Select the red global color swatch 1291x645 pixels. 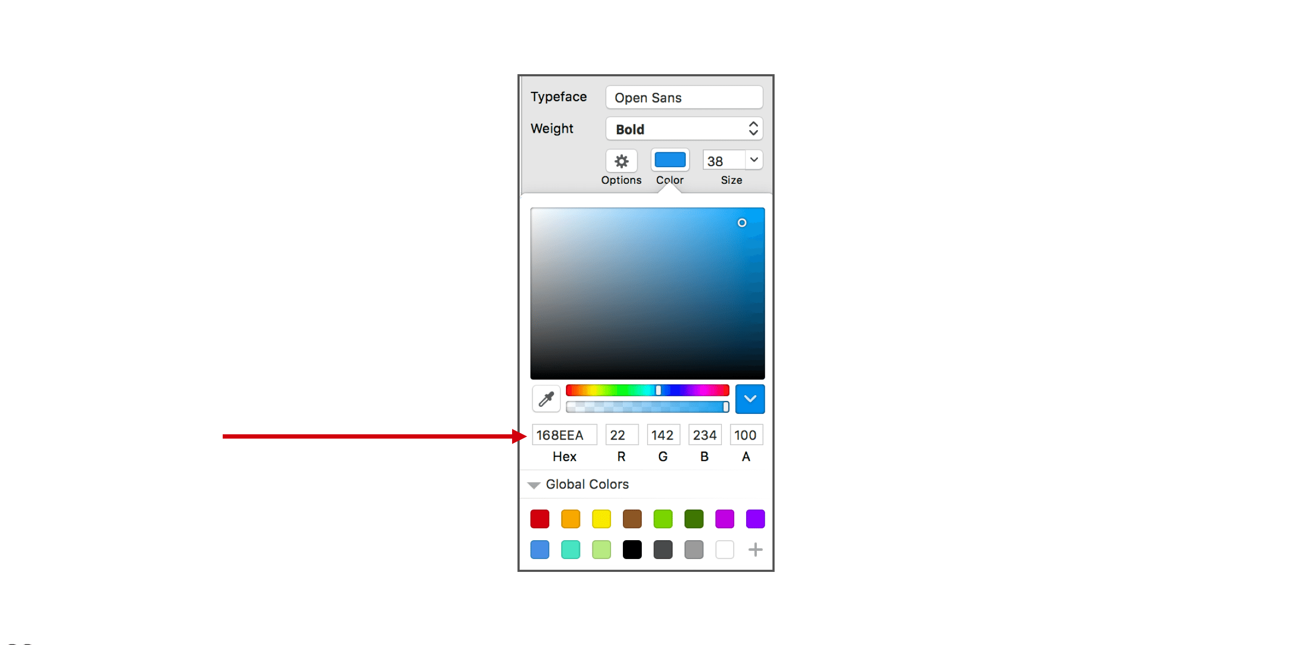tap(540, 519)
